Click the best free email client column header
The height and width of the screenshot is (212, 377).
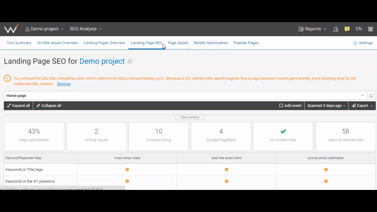(x=227, y=158)
